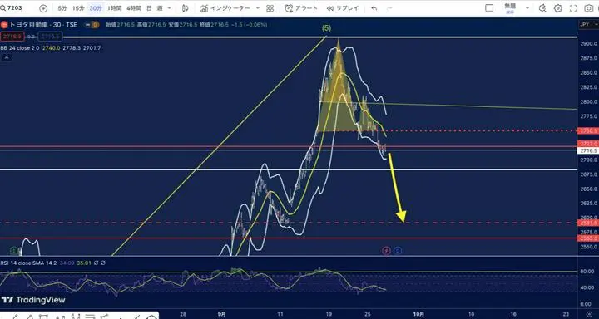Open the indicator templates grid icon
Viewport: 599px width, 319px height.
(x=270, y=8)
